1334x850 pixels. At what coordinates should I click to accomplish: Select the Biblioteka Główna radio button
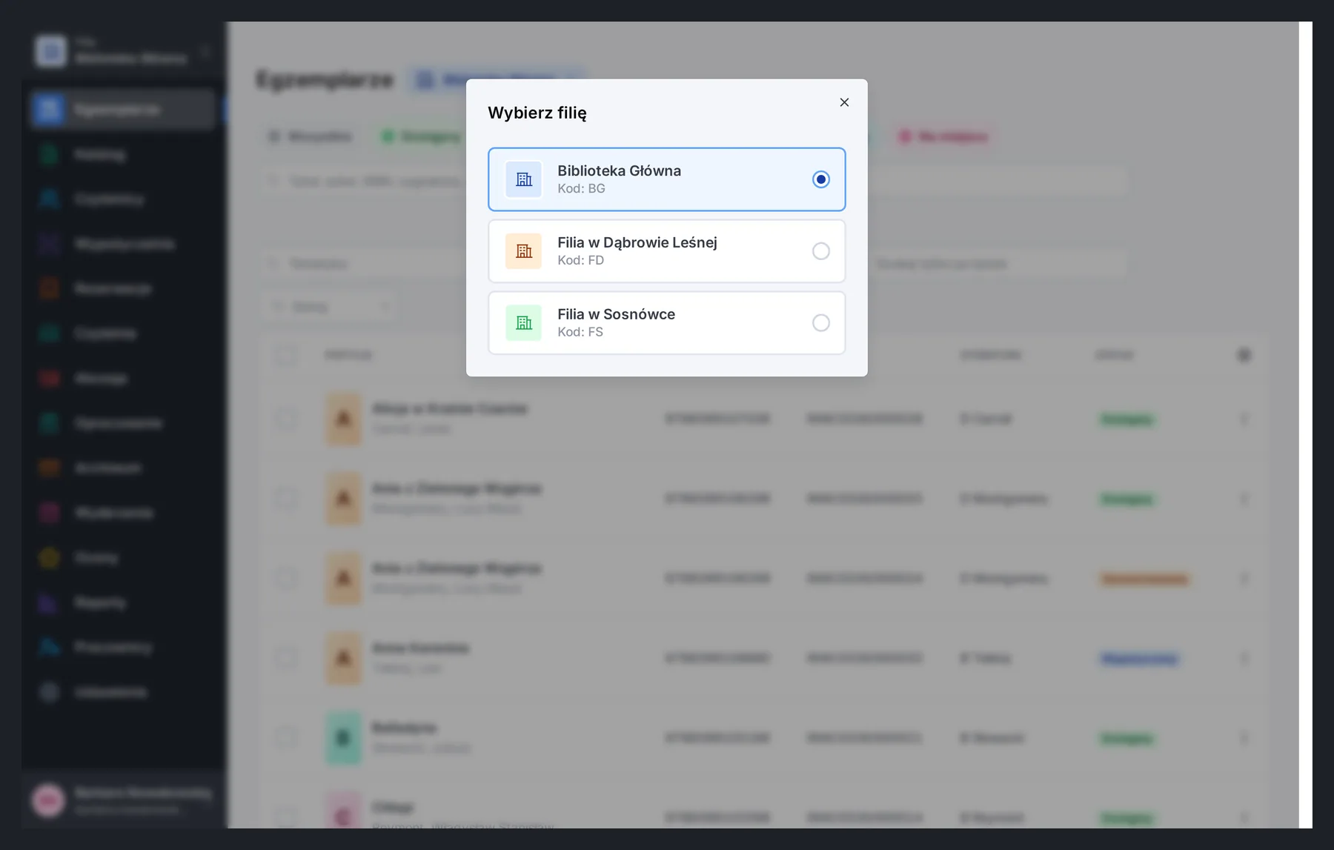[821, 179]
